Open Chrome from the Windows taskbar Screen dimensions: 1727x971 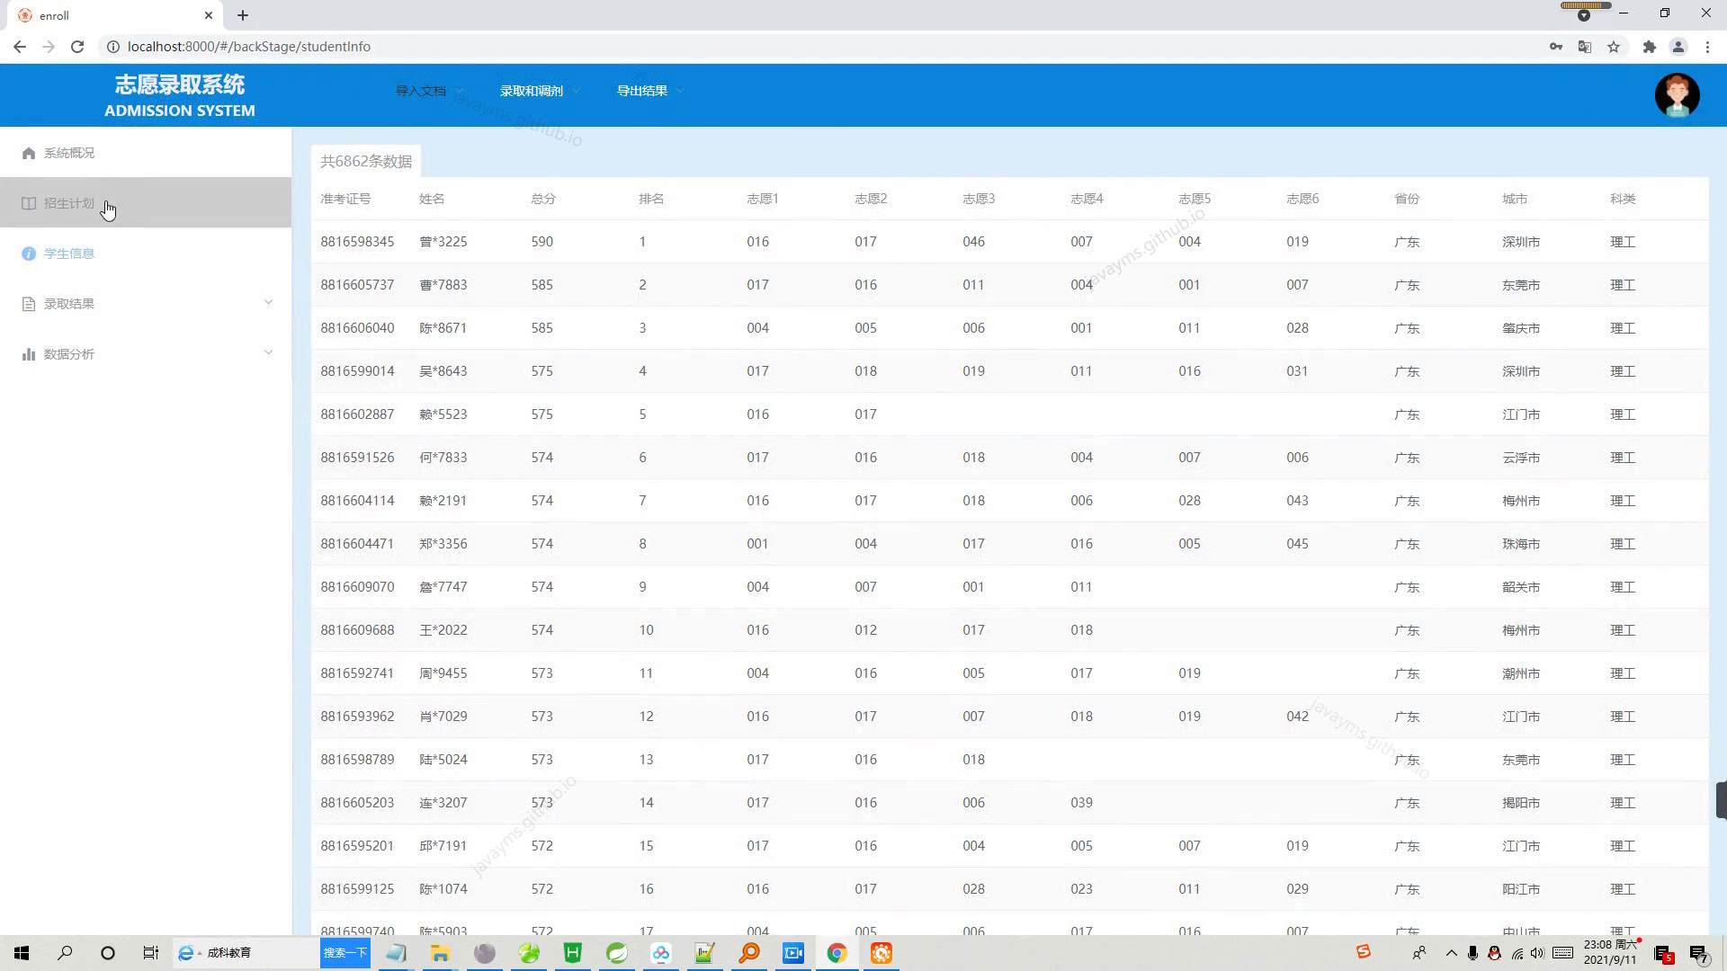(837, 953)
